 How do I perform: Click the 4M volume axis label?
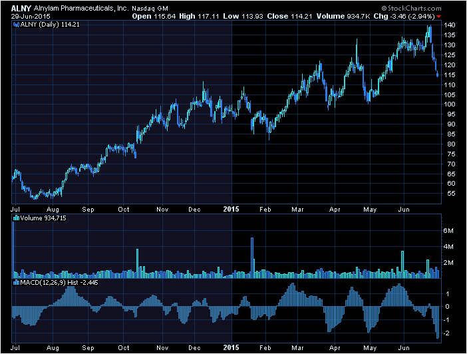(x=448, y=247)
